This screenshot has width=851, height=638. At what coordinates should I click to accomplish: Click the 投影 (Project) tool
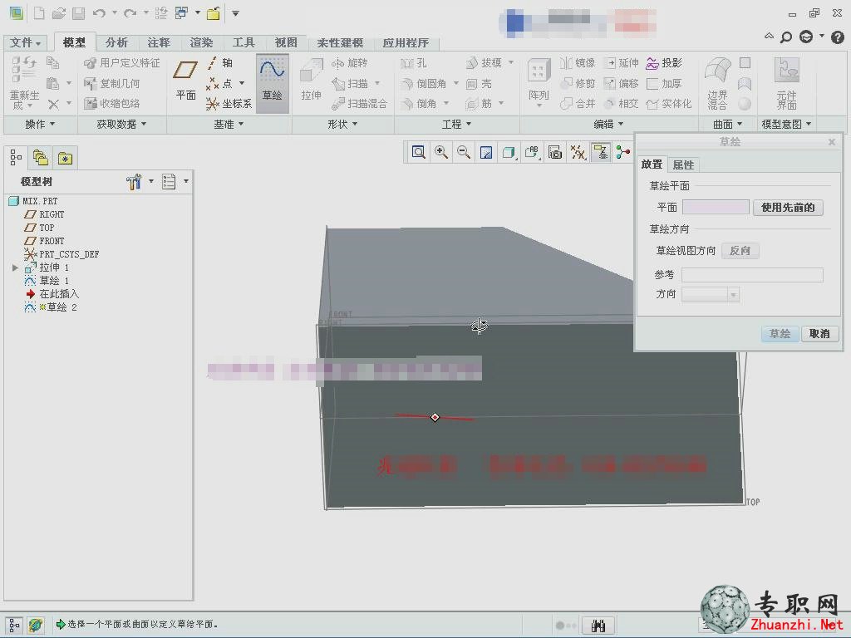(664, 63)
